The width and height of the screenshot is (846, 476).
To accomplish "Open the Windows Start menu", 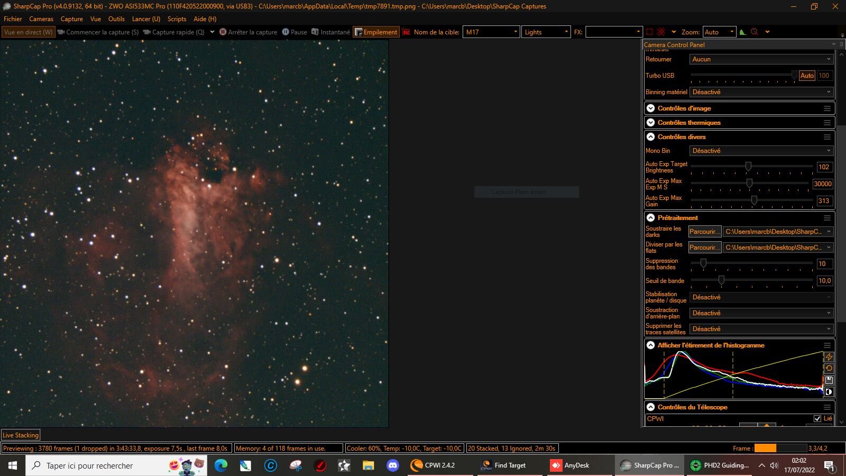I will [x=13, y=465].
